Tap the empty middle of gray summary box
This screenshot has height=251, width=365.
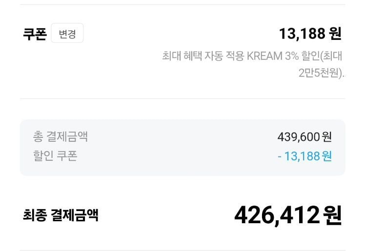(x=182, y=148)
